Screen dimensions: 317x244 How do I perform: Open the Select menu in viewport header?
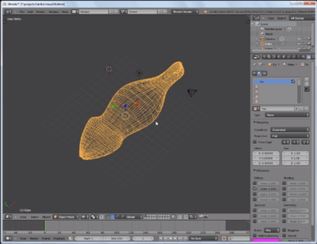34,217
